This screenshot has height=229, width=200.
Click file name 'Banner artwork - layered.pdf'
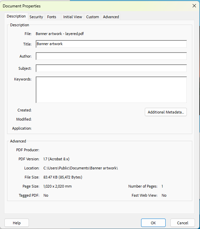click(60, 34)
